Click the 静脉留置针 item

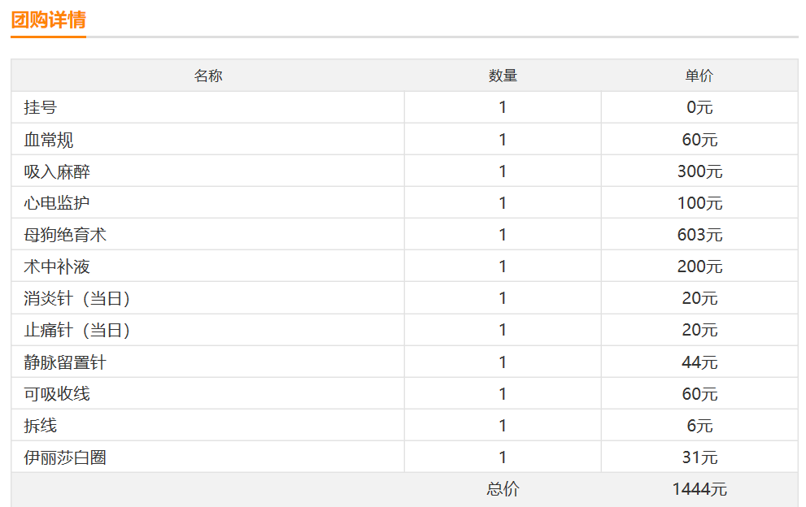tap(65, 362)
